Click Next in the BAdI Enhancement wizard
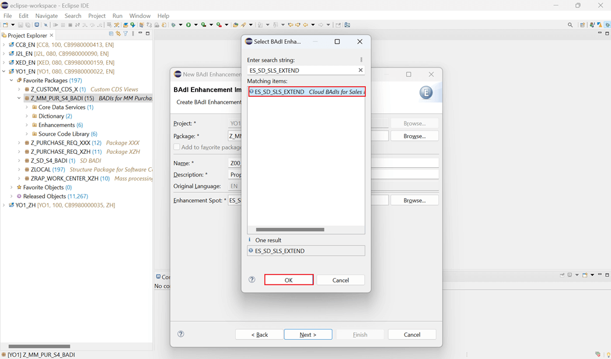This screenshot has height=359, width=611. tap(308, 334)
